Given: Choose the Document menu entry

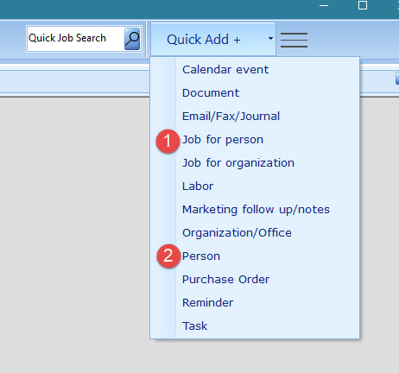Looking at the screenshot, I should [211, 93].
